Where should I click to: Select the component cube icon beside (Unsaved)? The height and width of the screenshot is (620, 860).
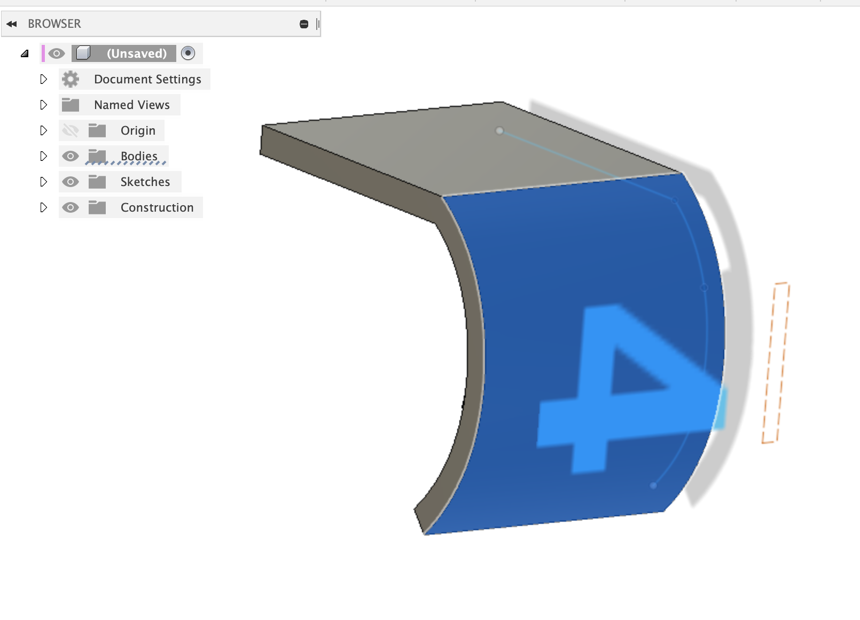[83, 53]
